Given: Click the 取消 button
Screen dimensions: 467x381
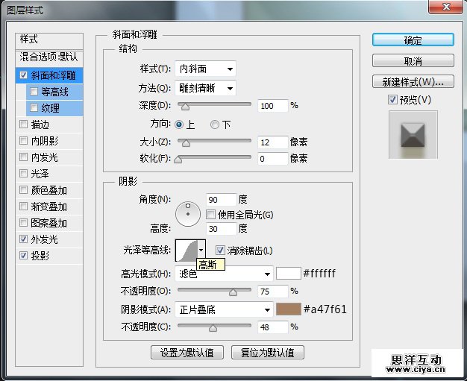Looking at the screenshot, I should [413, 61].
